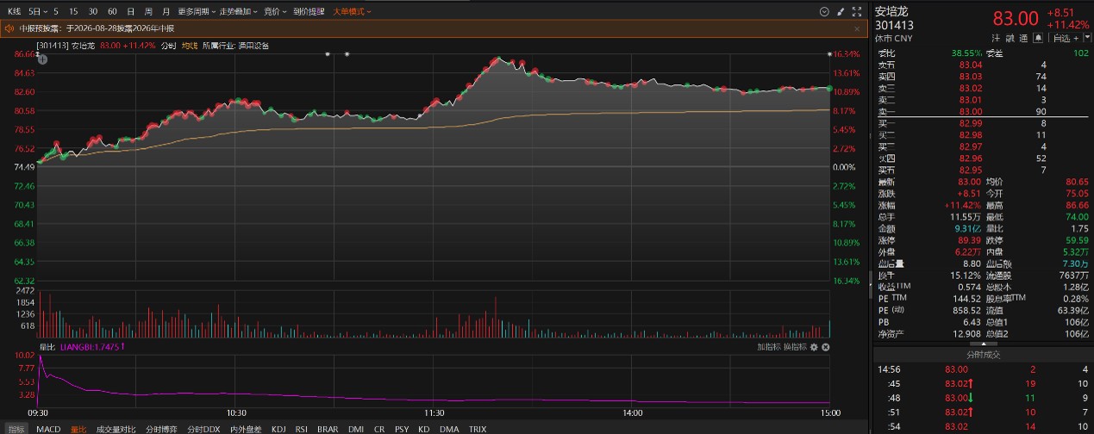1094x434 pixels.
Task: Select the 30-minute period
Action: (x=93, y=12)
